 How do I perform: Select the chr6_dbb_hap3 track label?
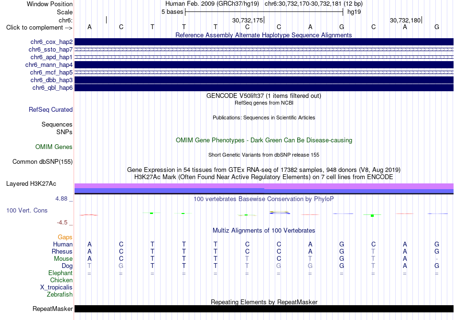pos(52,80)
